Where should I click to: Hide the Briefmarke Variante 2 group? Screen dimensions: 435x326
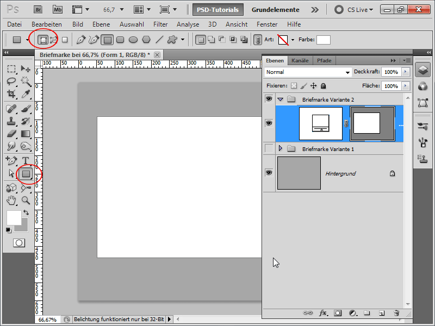point(269,99)
